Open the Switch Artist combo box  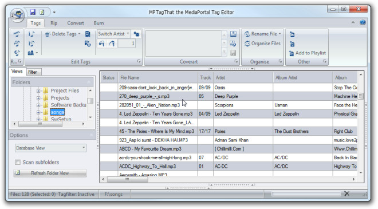tap(113, 34)
